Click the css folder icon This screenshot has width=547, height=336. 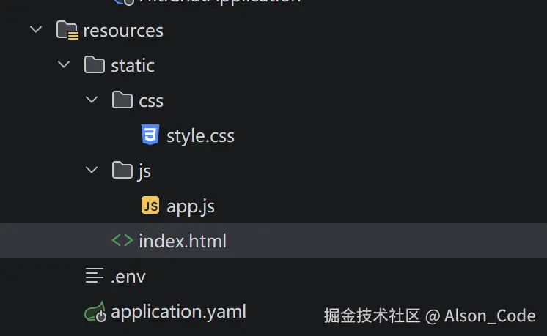coord(122,100)
